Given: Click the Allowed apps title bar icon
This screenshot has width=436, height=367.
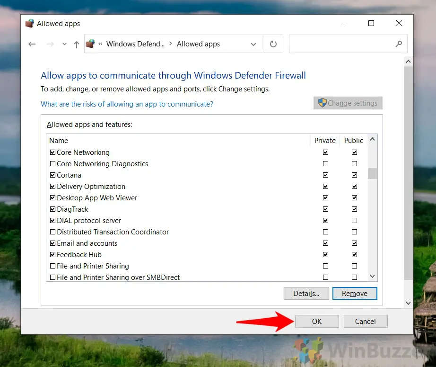Looking at the screenshot, I should [30, 23].
